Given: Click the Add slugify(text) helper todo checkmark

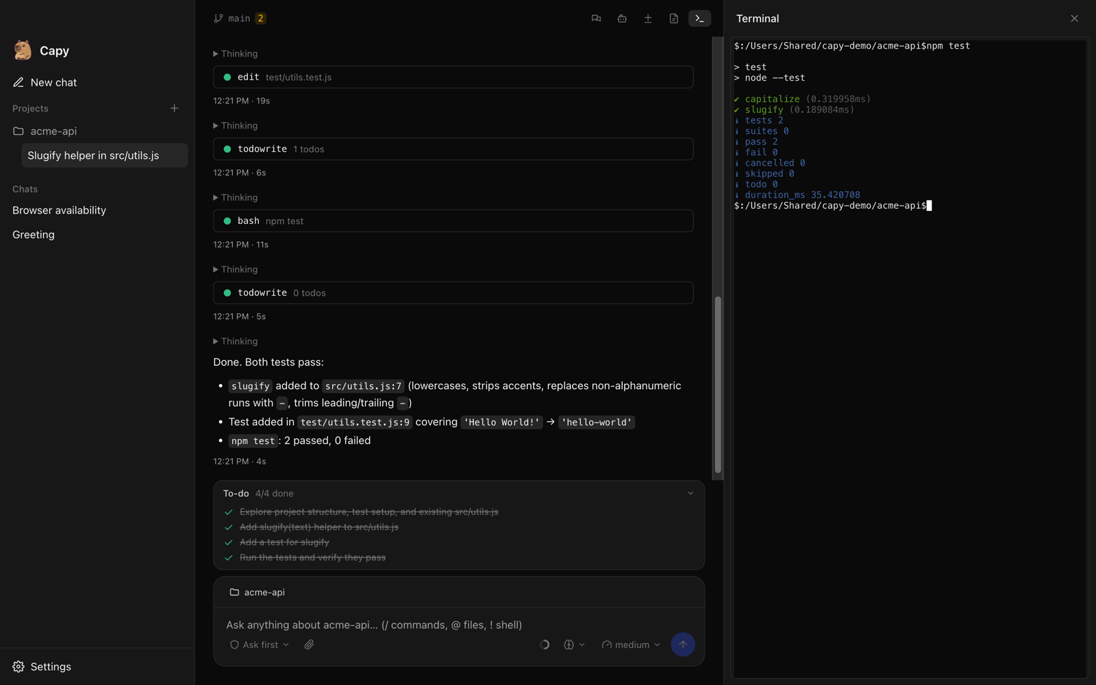Looking at the screenshot, I should (229, 527).
